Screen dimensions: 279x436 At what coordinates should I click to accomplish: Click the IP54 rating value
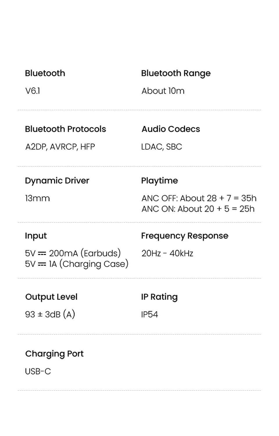tap(149, 315)
